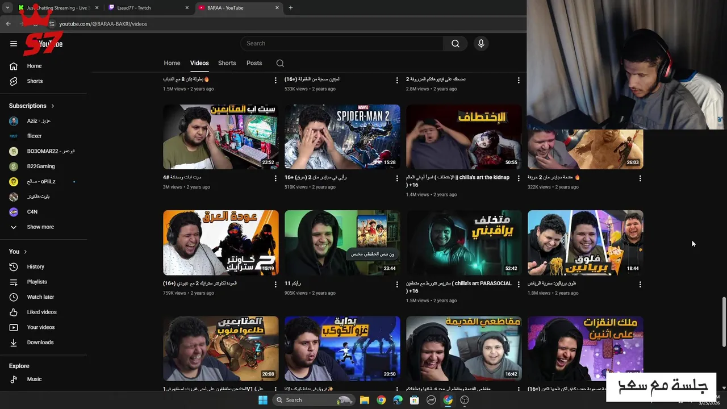Play the 23:52 gaming setup thumbnail video
Image resolution: width=727 pixels, height=409 pixels.
tap(221, 137)
